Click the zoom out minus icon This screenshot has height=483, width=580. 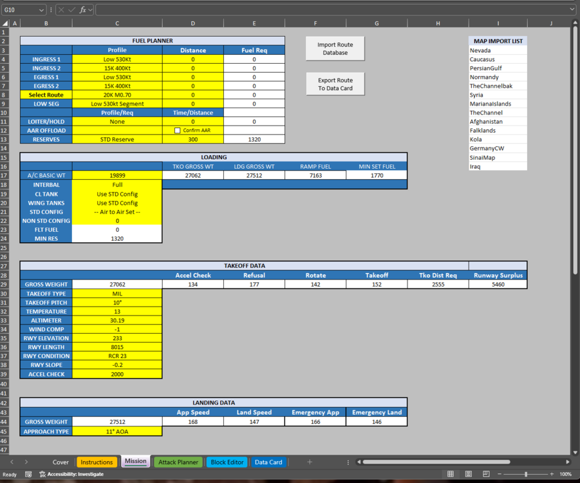pyautogui.click(x=500, y=474)
